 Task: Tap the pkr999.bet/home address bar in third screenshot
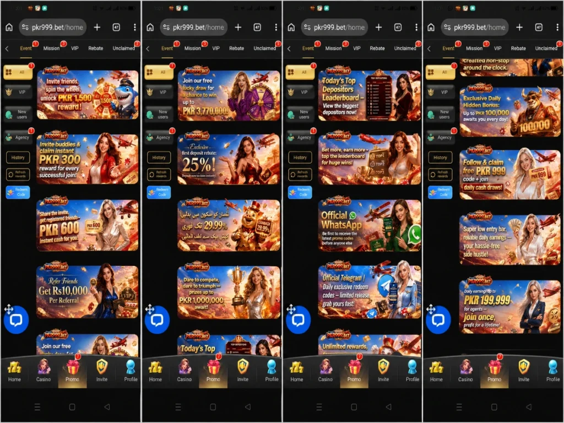(x=334, y=28)
